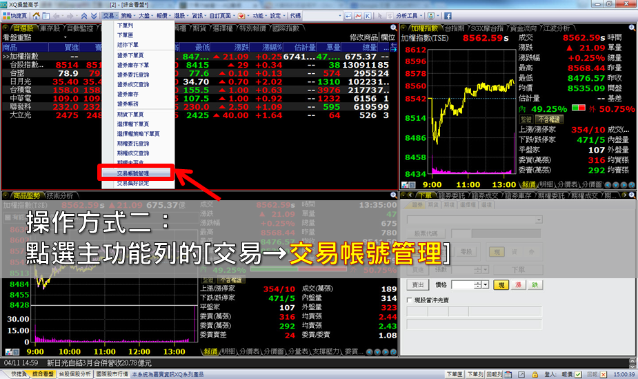
Task: Click the double down arrow toolbar icon
Action: pyautogui.click(x=94, y=15)
